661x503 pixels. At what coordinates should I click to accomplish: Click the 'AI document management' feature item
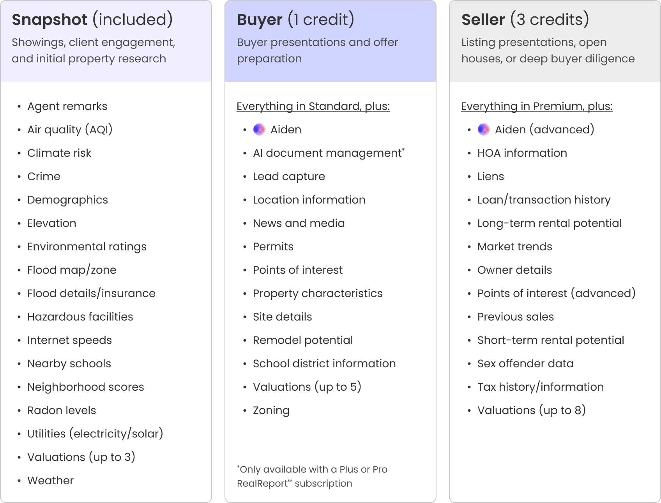point(329,153)
